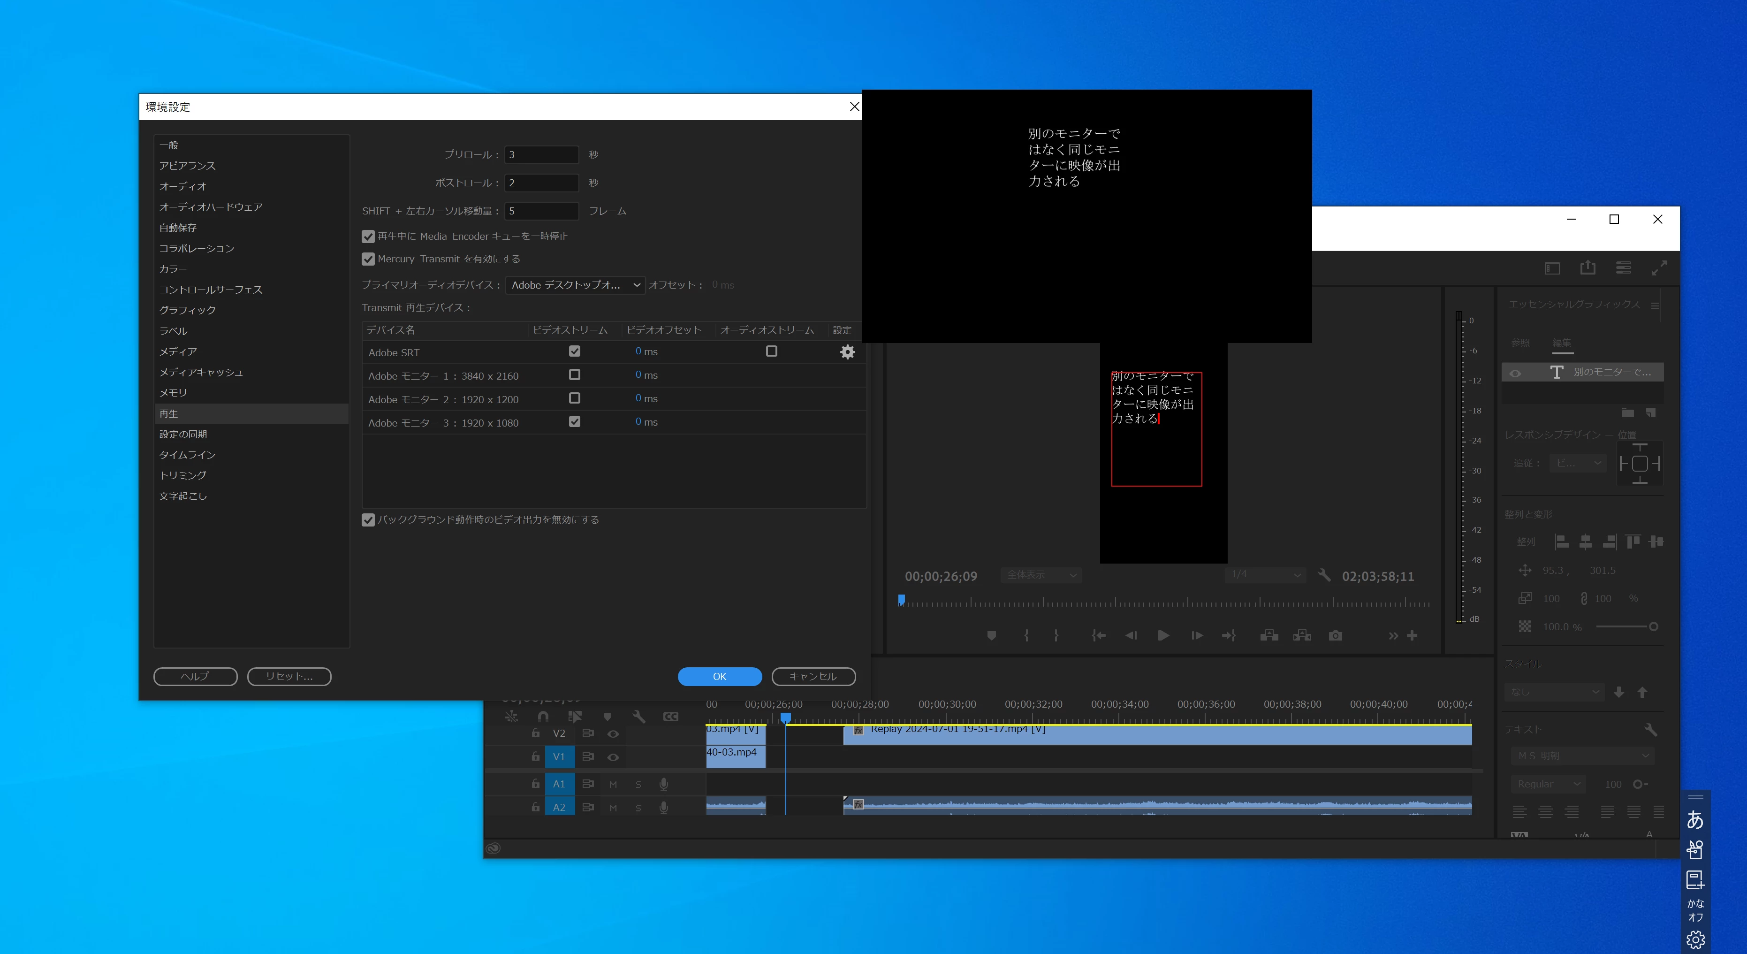
Task: Open the Adobe SRT device settings gear
Action: (x=847, y=352)
